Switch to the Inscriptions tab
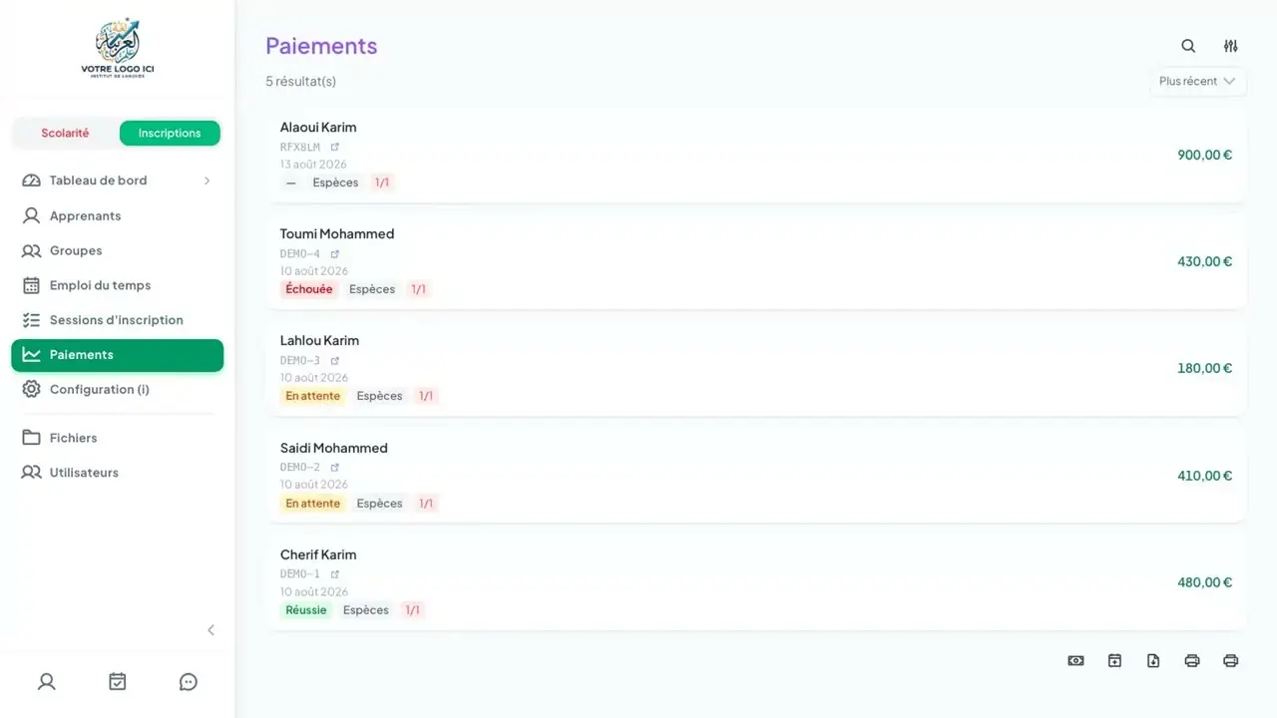Image resolution: width=1277 pixels, height=718 pixels. pyautogui.click(x=170, y=133)
